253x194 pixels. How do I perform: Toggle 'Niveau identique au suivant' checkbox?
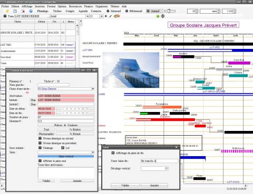[x=40, y=138]
